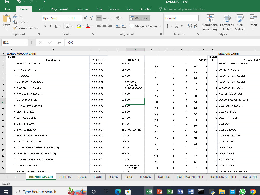Open WhatsApp from the taskbar
260x195 pixels.
point(242,192)
